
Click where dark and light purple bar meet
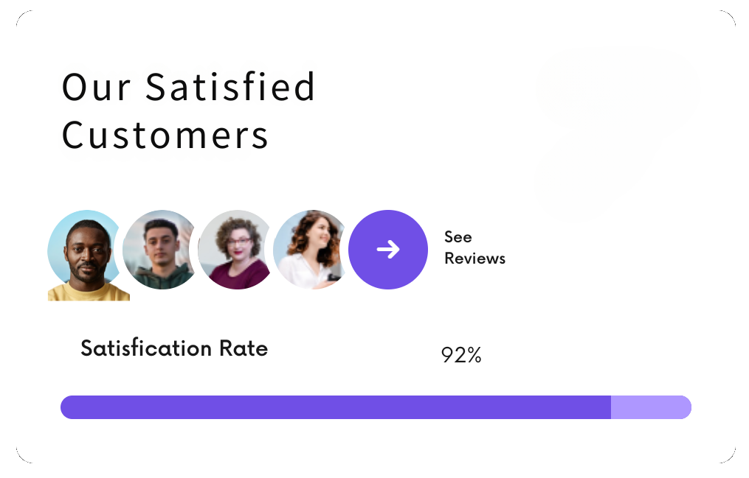[611, 407]
